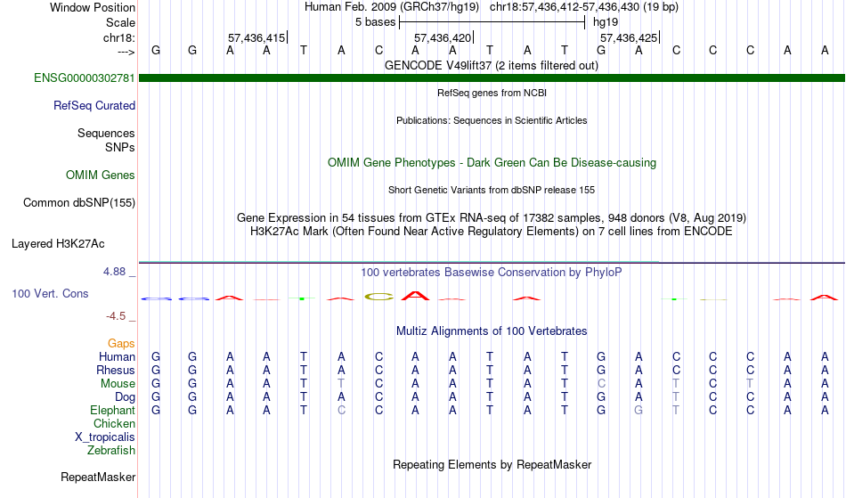
Task: Click the light C in Elephant row
Action: pyautogui.click(x=341, y=411)
